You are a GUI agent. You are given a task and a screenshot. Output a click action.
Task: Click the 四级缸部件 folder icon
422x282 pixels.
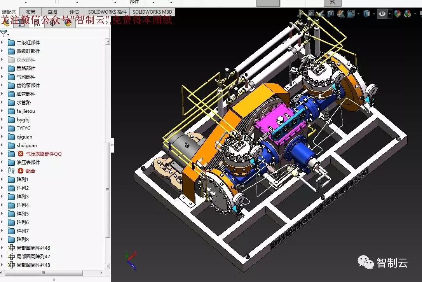(11, 51)
